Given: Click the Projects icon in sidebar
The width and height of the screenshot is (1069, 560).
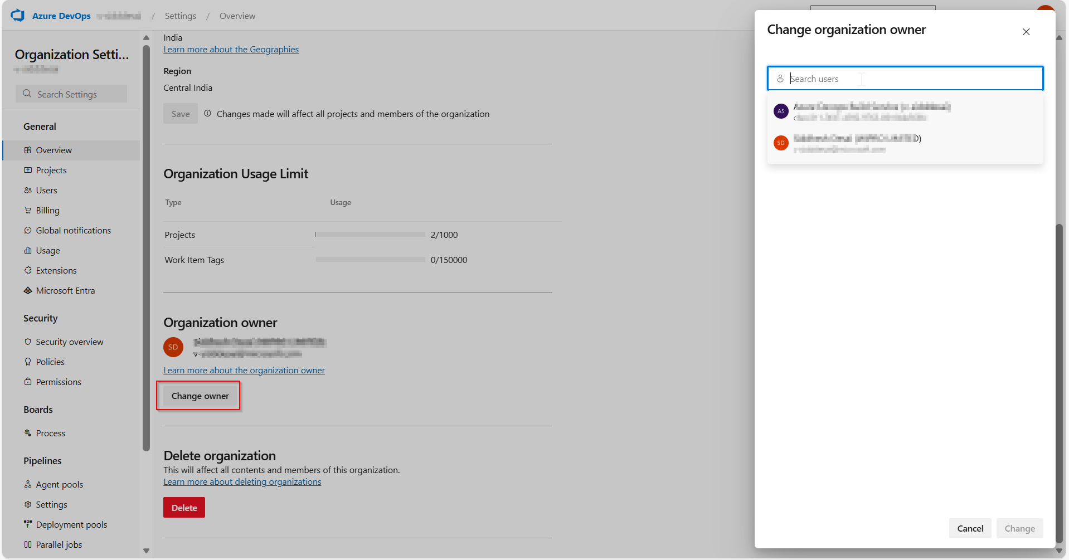Looking at the screenshot, I should 28,170.
